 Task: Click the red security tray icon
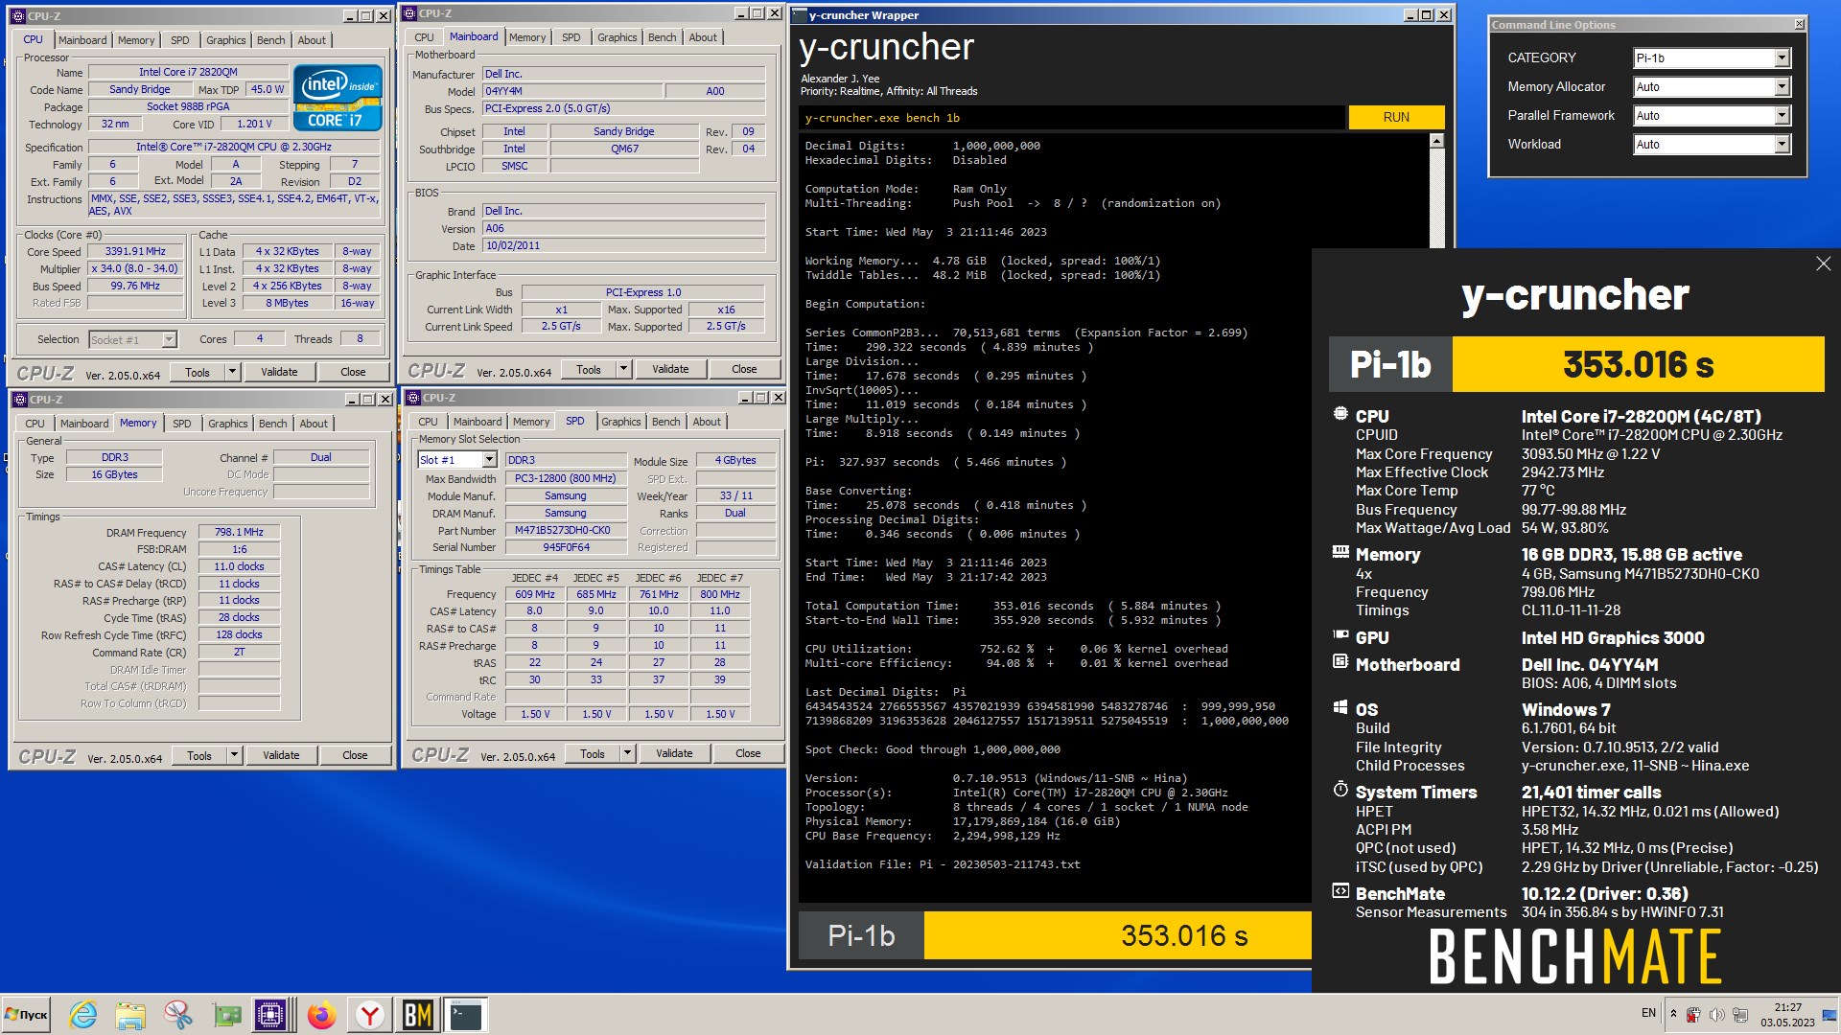(1694, 1014)
